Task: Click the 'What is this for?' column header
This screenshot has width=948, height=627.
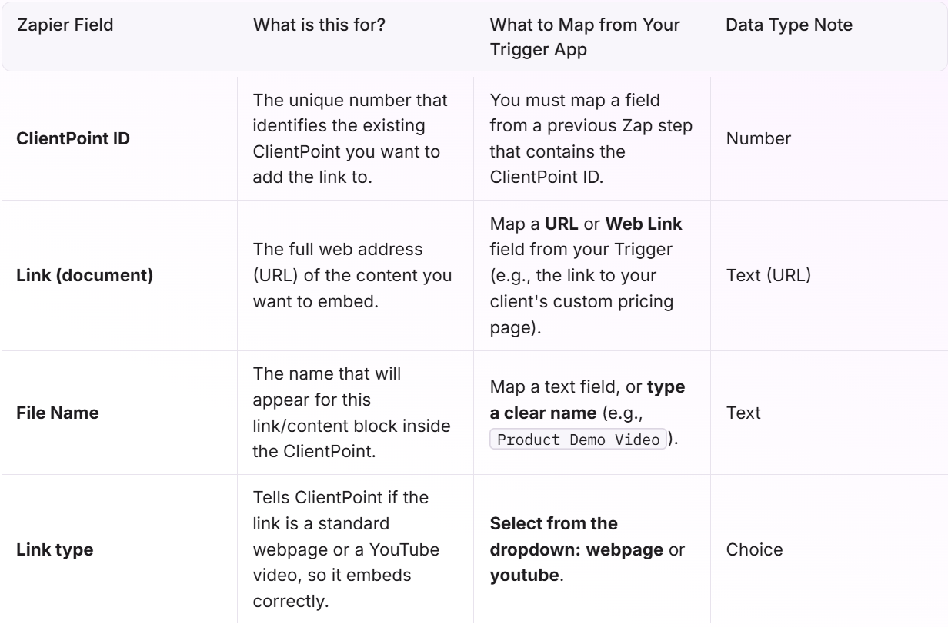Action: 319,25
